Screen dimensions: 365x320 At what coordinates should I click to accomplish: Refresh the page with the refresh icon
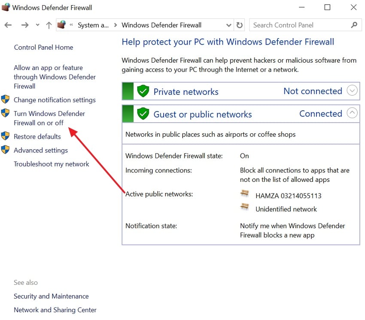pyautogui.click(x=239, y=25)
